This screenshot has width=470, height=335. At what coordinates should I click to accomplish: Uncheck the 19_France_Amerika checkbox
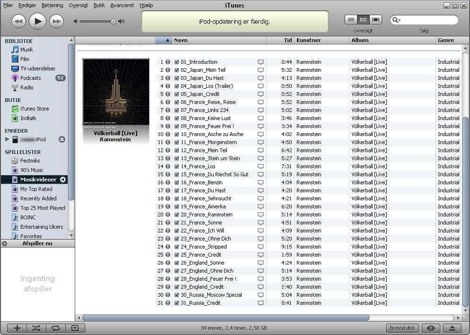pyautogui.click(x=176, y=207)
